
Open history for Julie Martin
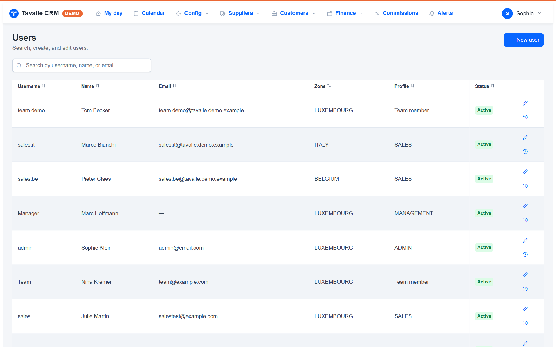pos(525,323)
